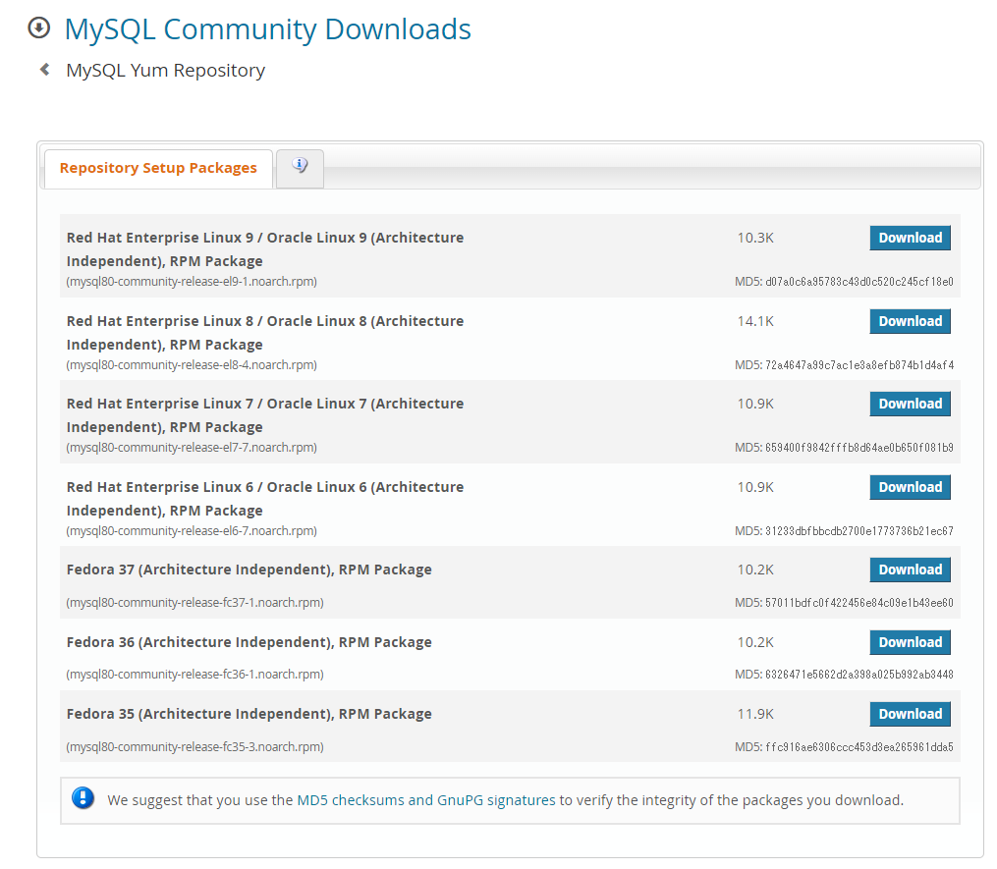Image resolution: width=997 pixels, height=869 pixels.
Task: Open the MD5 checksums and GnuPG signatures link
Action: point(426,800)
